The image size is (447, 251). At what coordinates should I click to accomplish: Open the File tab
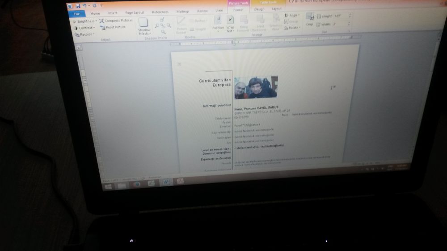77,14
